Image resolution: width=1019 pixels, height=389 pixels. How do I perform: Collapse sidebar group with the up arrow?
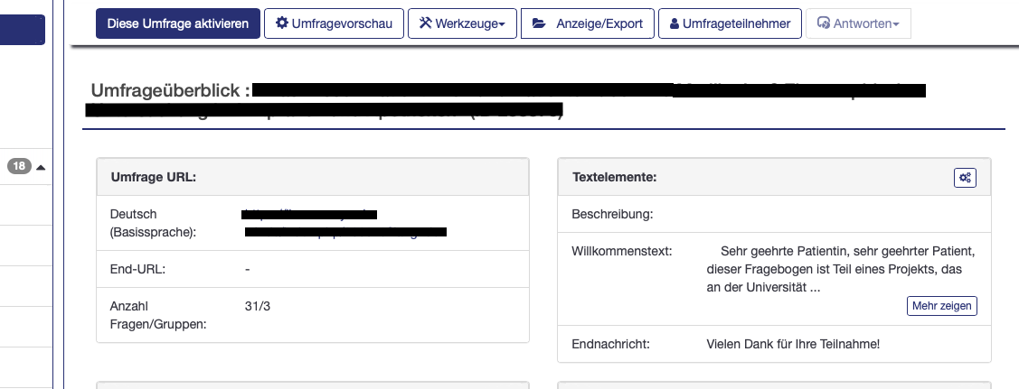[x=41, y=167]
